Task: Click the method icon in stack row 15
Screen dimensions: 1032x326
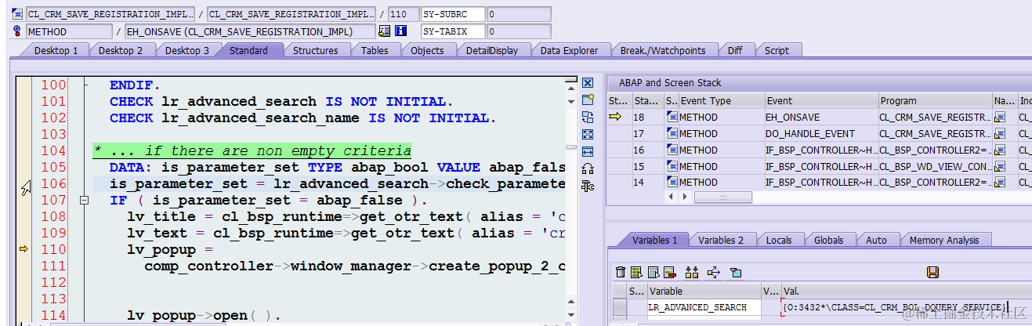Action: pyautogui.click(x=672, y=166)
